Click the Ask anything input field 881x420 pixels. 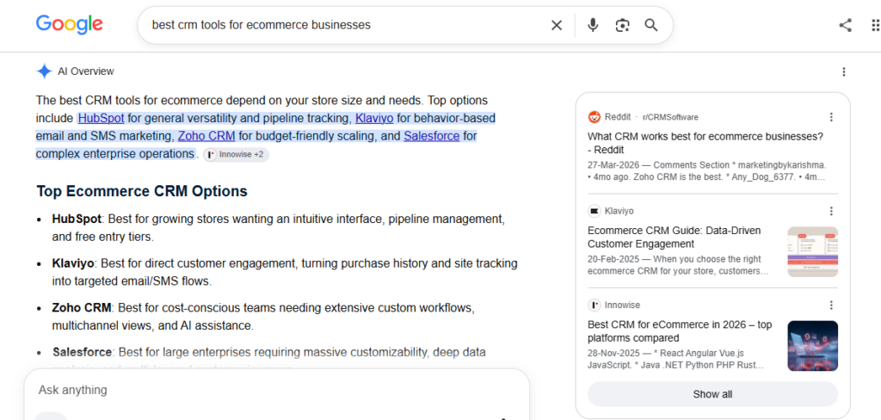tap(275, 390)
